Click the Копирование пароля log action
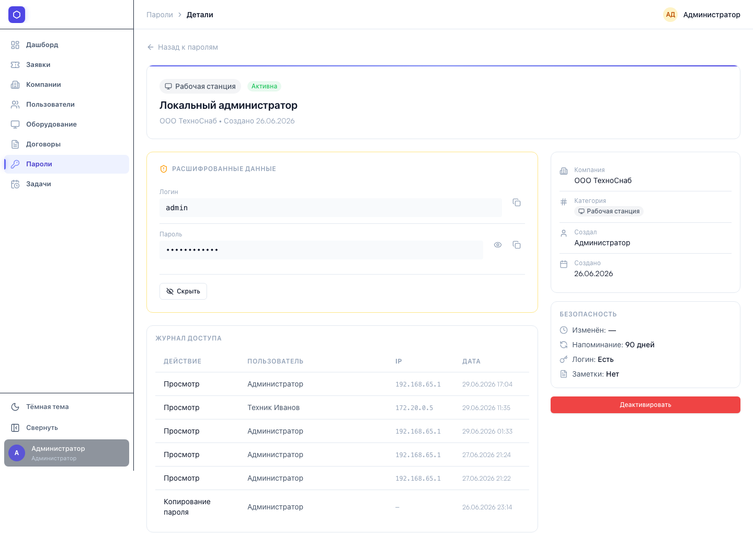This screenshot has width=753, height=545. [x=187, y=507]
